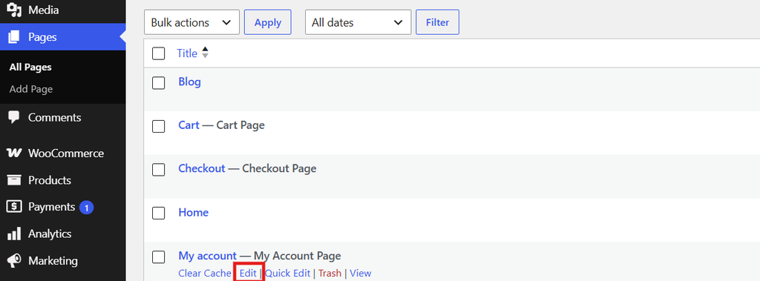This screenshot has height=281, width=760.
Task: Check the My account page checkbox
Action: tap(159, 257)
